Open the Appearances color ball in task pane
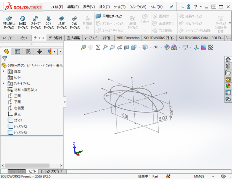Image resolution: width=232 pixels, height=179 pixels. coord(228,86)
